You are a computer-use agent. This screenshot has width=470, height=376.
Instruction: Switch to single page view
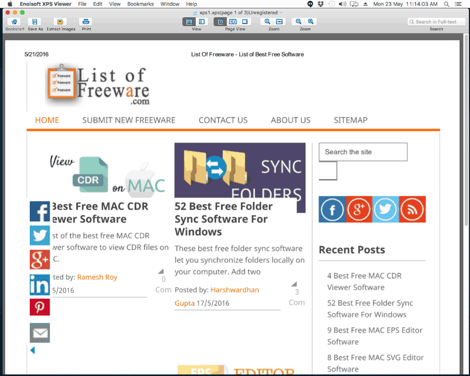click(x=220, y=21)
